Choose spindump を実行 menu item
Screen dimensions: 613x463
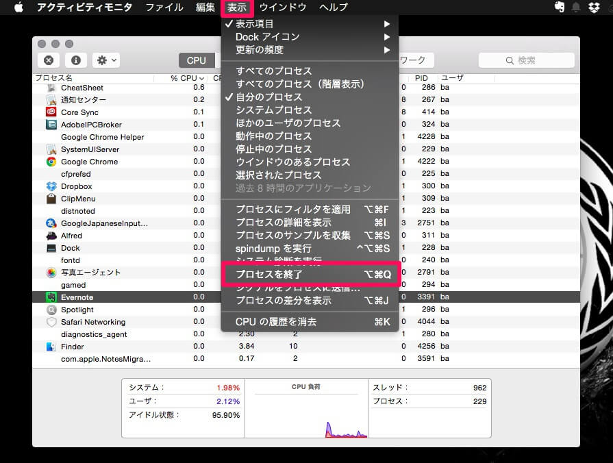click(310, 249)
